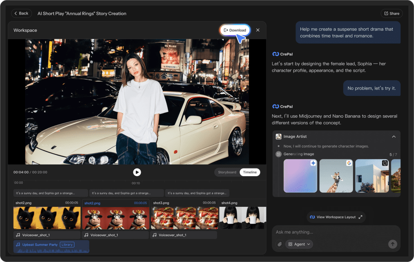Click the CrePal logo above first reply
Screen dimensions: 414x262
tap(276, 54)
